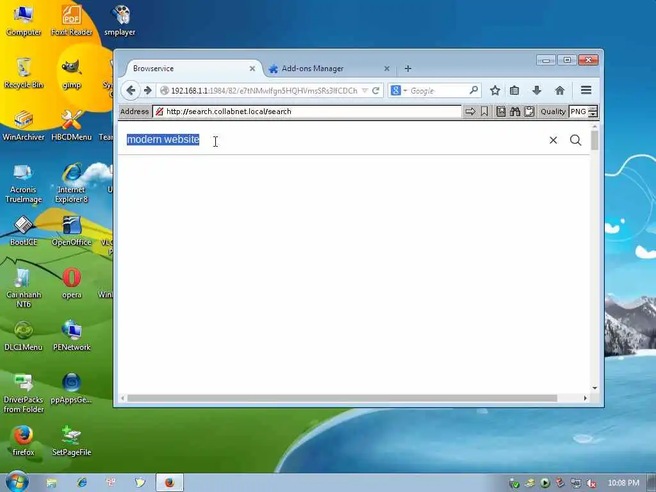Open the Downloads arrow icon
This screenshot has width=656, height=492.
point(537,90)
